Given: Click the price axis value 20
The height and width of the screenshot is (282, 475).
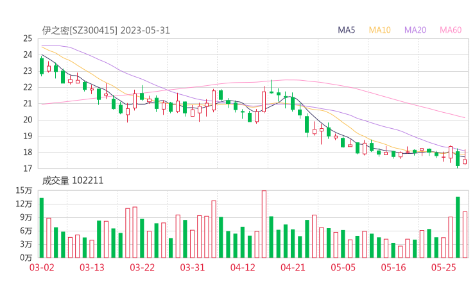Looking at the screenshot, I should tap(28, 120).
